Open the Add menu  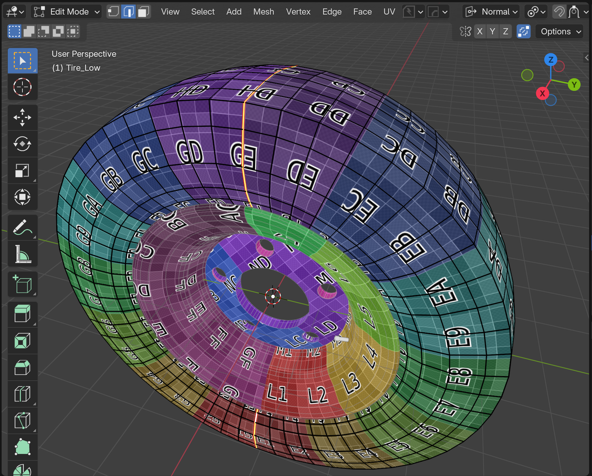point(234,12)
